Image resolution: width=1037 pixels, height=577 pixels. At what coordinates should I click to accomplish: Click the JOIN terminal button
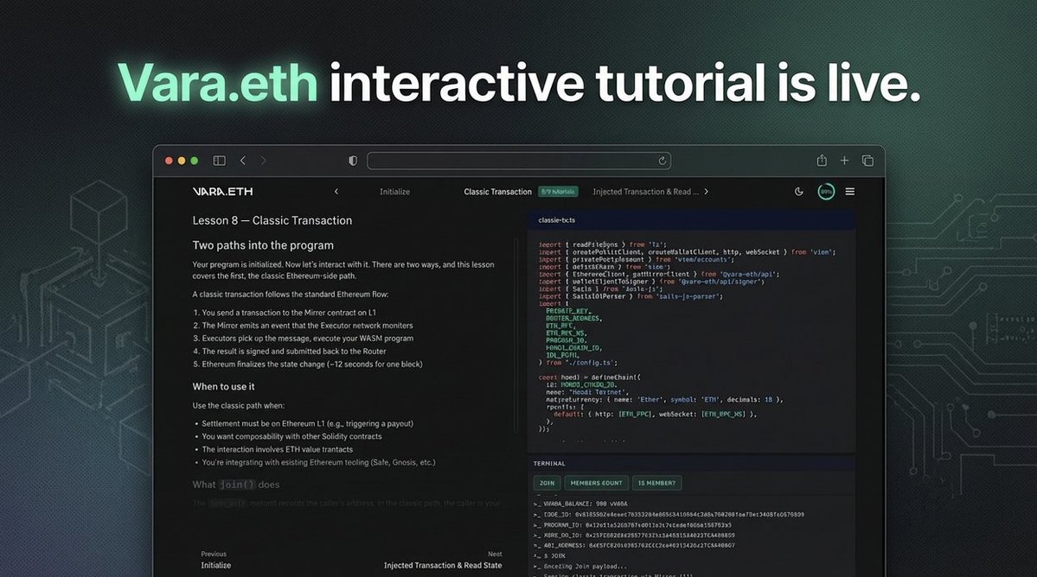(547, 483)
